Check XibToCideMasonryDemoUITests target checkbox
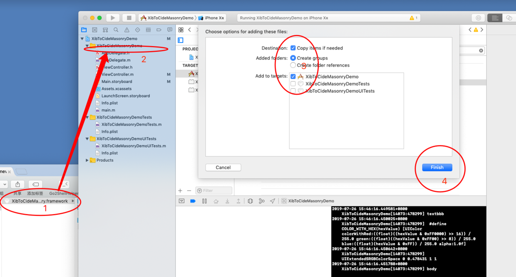This screenshot has width=516, height=277. pyautogui.click(x=293, y=91)
